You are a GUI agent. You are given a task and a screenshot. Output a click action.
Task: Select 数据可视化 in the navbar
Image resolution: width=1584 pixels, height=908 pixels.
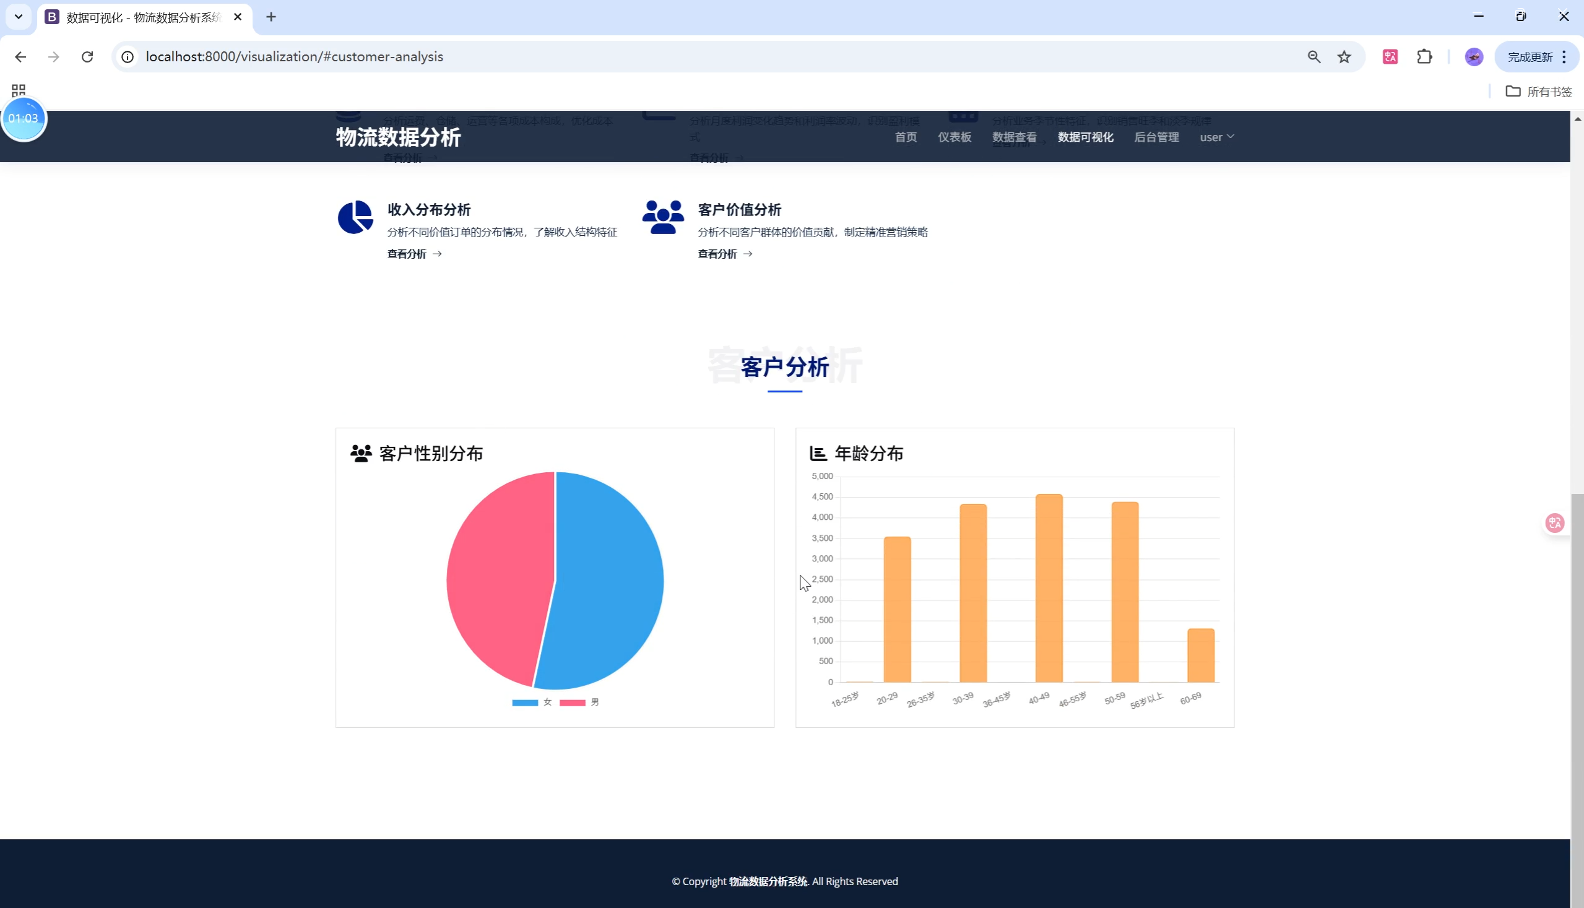pos(1086,137)
